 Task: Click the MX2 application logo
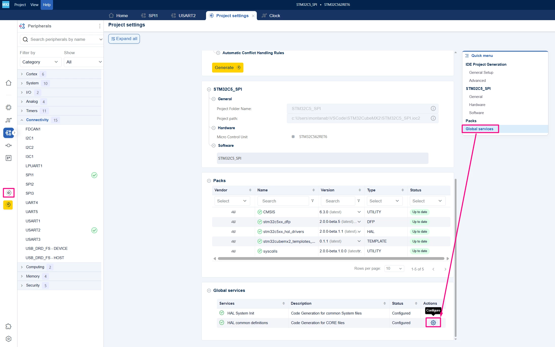[6, 5]
